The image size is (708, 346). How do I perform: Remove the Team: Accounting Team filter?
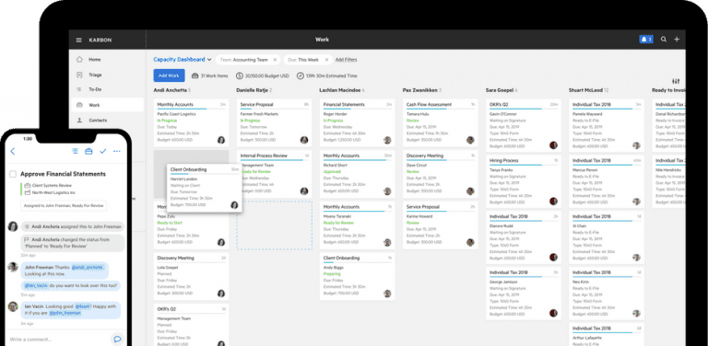275,60
